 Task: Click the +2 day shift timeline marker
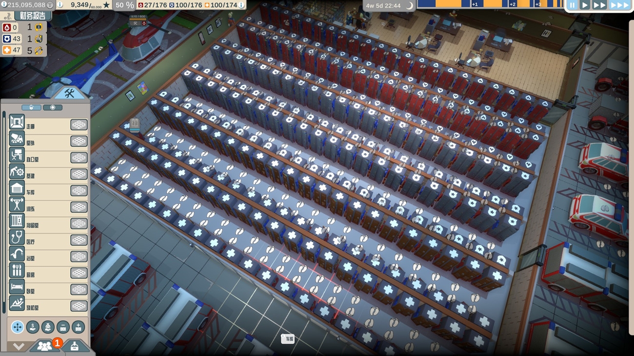[x=512, y=4]
